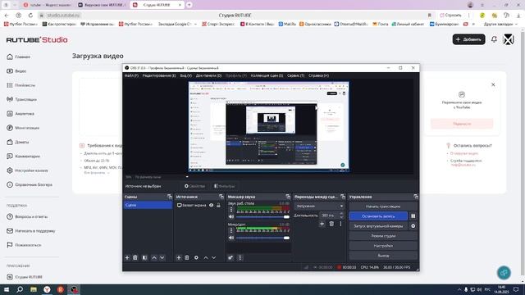Add a new scene in OBS
The width and height of the screenshot is (525, 295).
(127, 257)
